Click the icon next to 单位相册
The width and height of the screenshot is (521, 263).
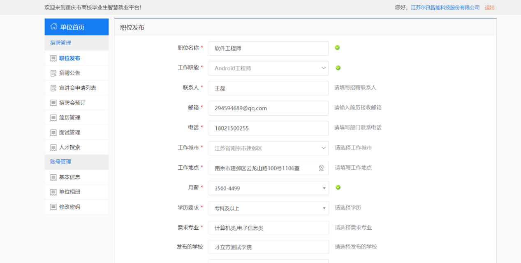tap(53, 192)
